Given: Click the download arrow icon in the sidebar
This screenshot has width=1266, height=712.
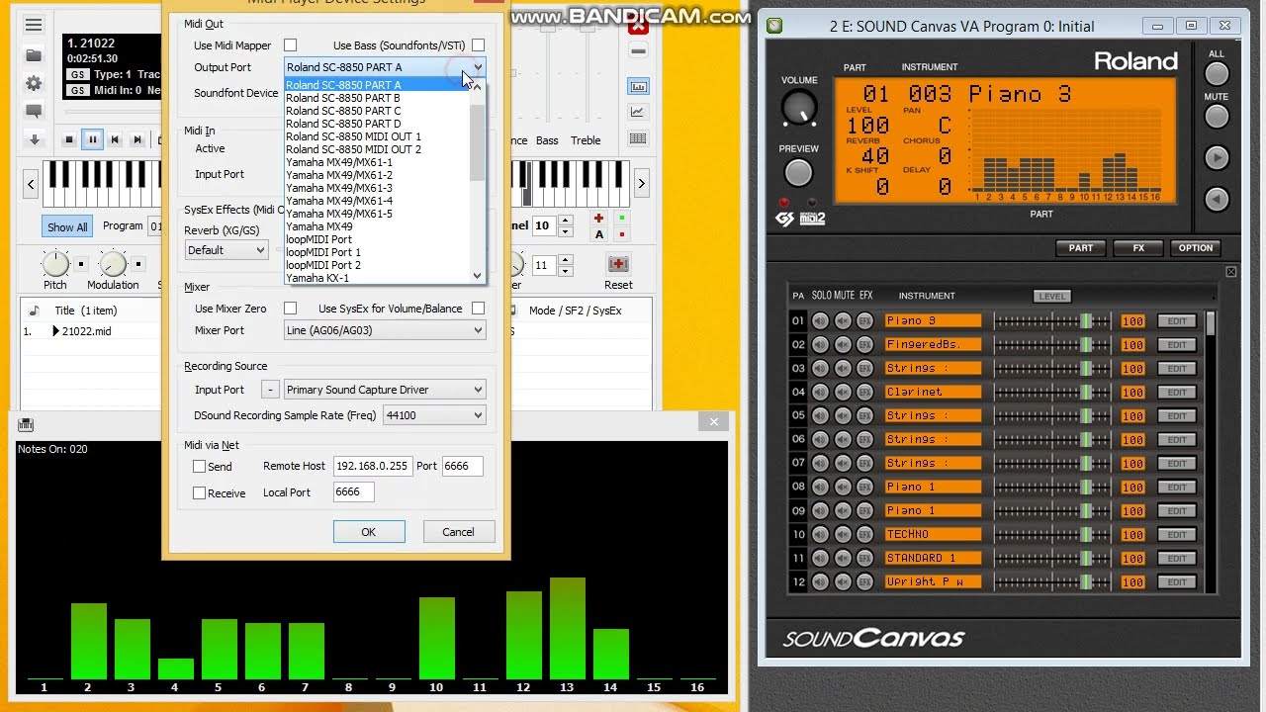Looking at the screenshot, I should [x=34, y=139].
